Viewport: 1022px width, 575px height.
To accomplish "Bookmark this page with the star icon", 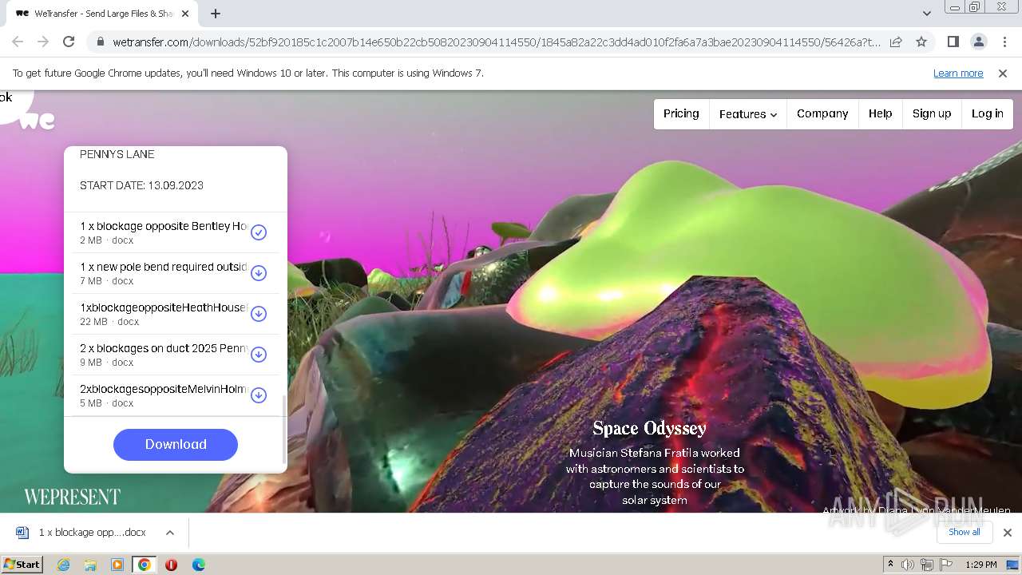I will pos(921,42).
